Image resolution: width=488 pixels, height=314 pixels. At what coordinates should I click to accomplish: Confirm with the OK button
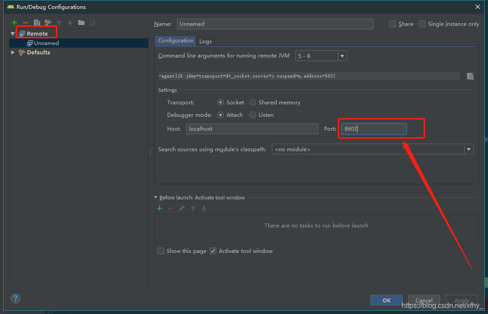(386, 300)
